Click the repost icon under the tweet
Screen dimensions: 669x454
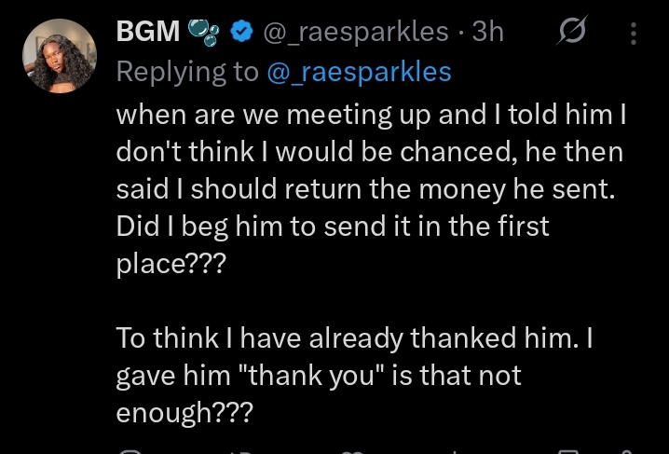tap(242, 450)
